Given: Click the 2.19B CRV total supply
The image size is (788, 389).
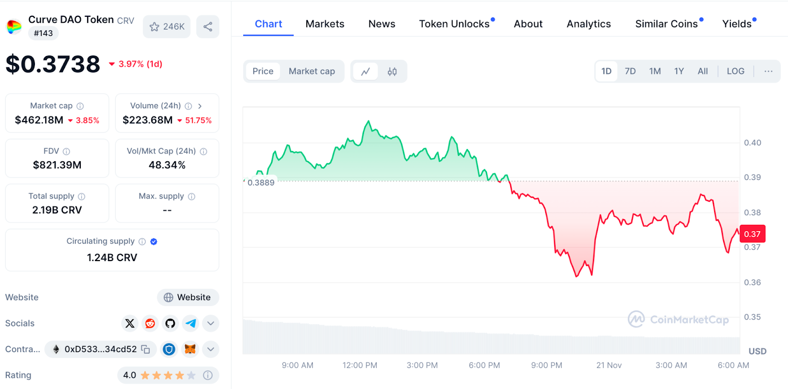Looking at the screenshot, I should tap(57, 210).
